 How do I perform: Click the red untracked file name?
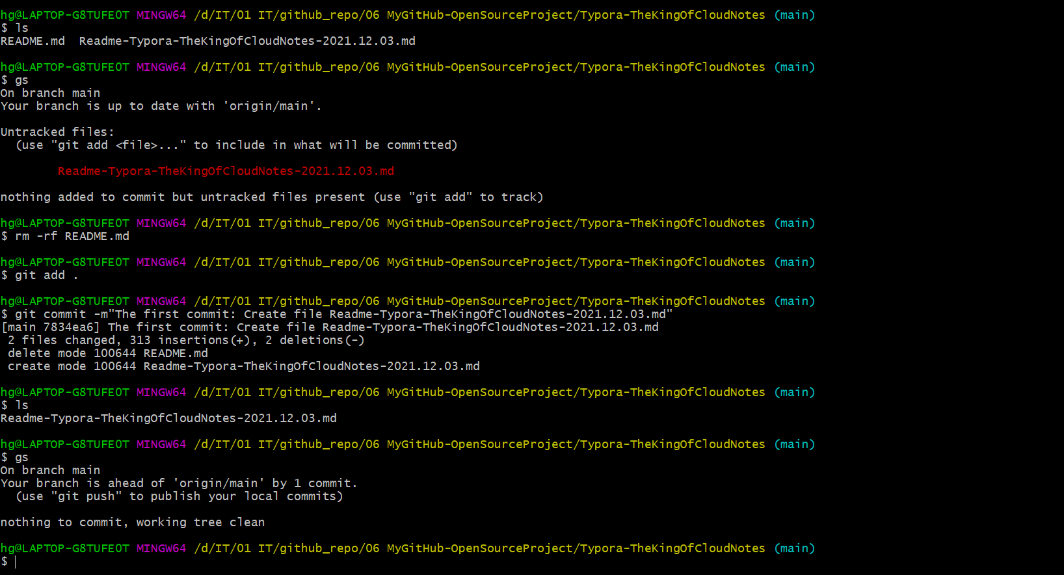(x=226, y=171)
